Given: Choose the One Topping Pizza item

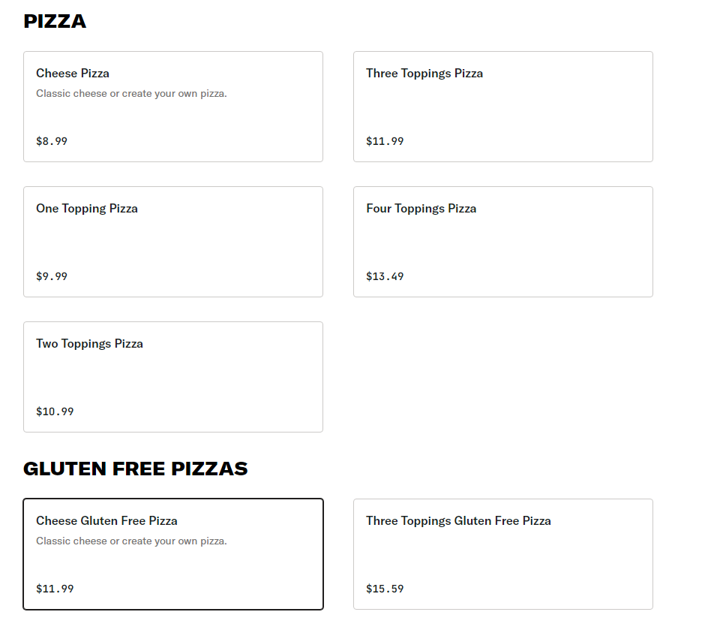Looking at the screenshot, I should click(172, 242).
